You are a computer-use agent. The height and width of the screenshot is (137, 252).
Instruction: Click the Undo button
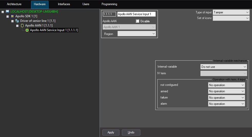131,132
